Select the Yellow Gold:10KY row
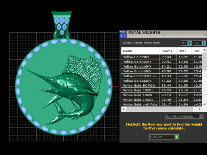 [x=162, y=62]
